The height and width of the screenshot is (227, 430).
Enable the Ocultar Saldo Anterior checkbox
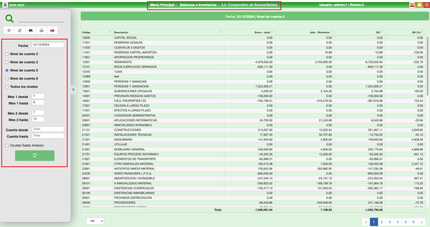7,145
